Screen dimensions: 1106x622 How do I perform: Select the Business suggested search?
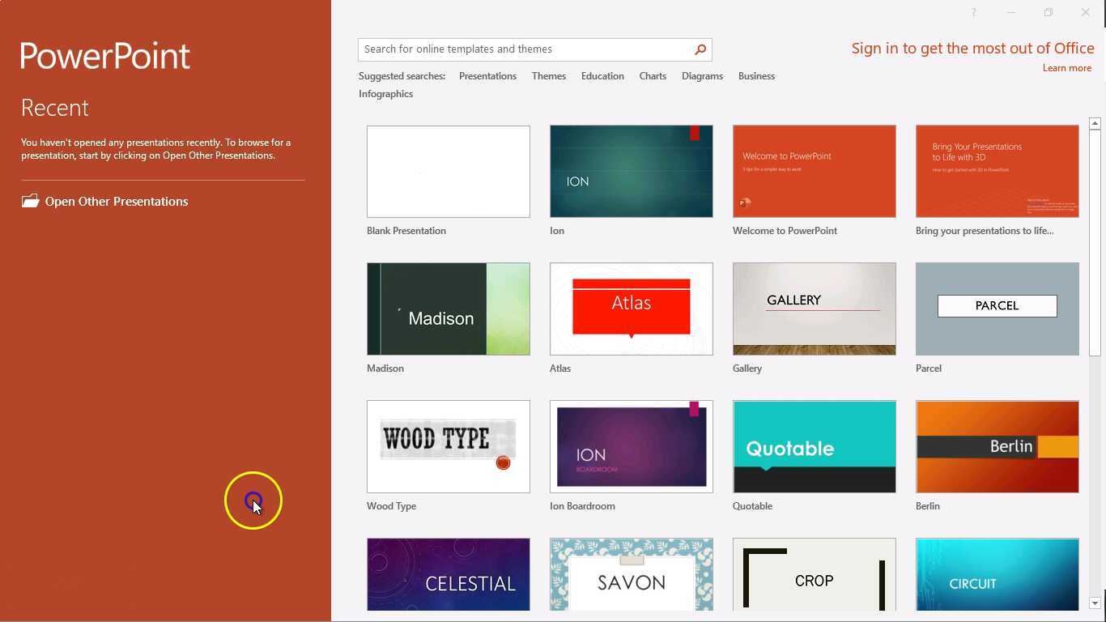point(756,76)
